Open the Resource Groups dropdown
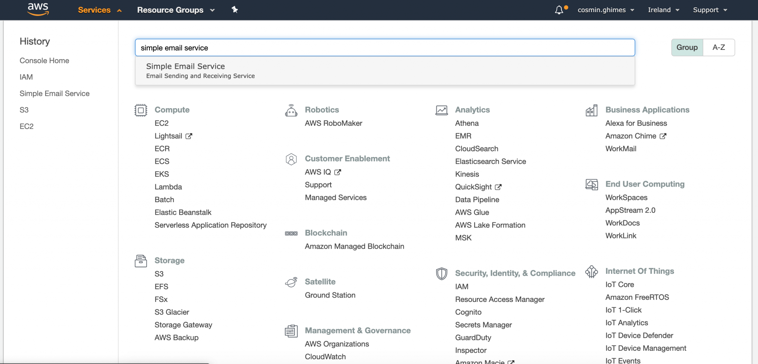 click(175, 10)
